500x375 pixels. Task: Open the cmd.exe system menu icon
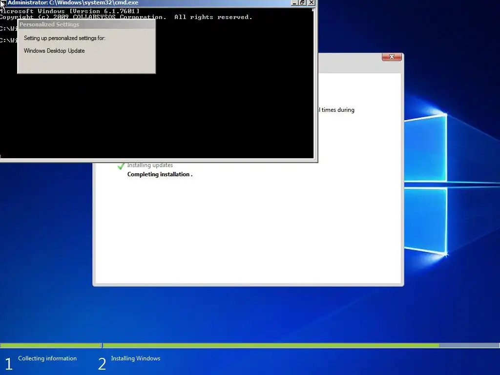(x=2, y=3)
